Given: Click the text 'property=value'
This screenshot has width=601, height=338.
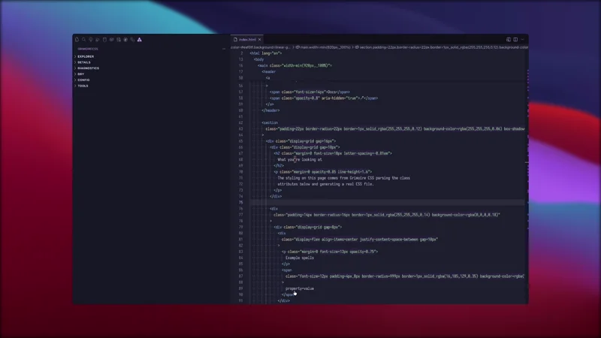Looking at the screenshot, I should click(x=300, y=288).
